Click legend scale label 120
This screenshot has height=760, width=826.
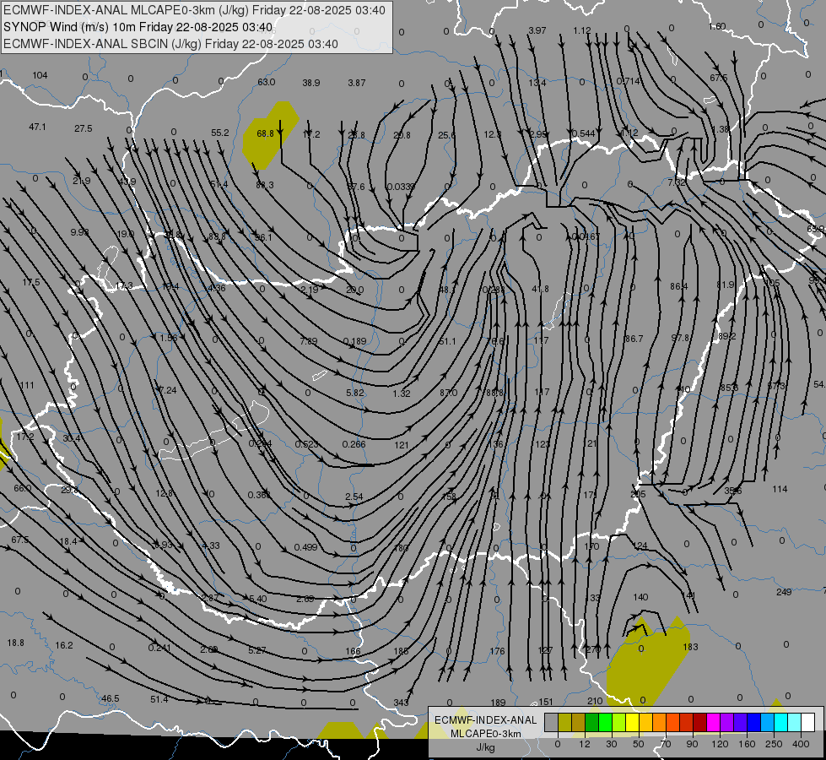[720, 744]
